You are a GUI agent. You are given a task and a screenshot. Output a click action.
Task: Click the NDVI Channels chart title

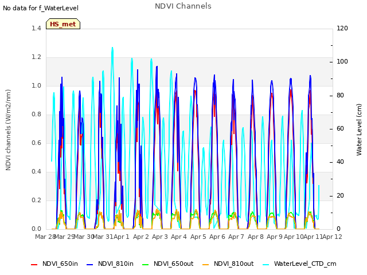click(x=183, y=6)
